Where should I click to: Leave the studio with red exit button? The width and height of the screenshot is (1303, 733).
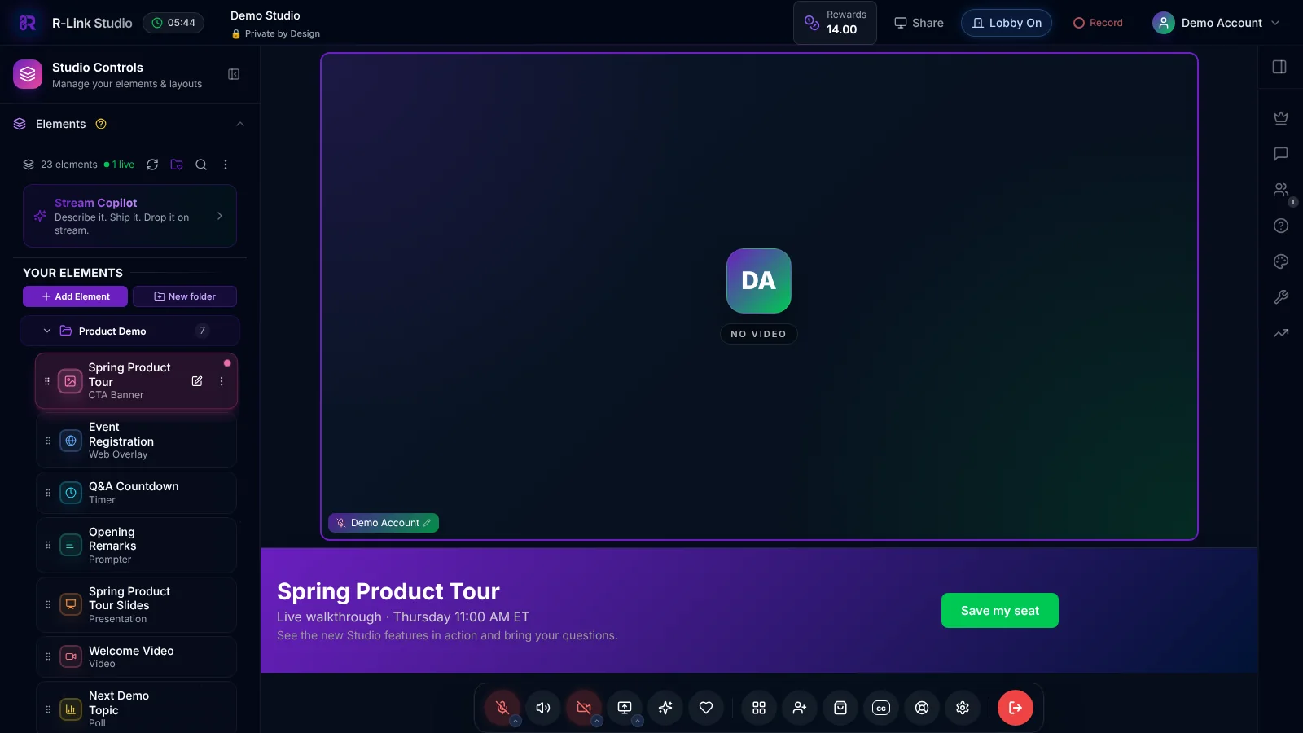click(1016, 708)
